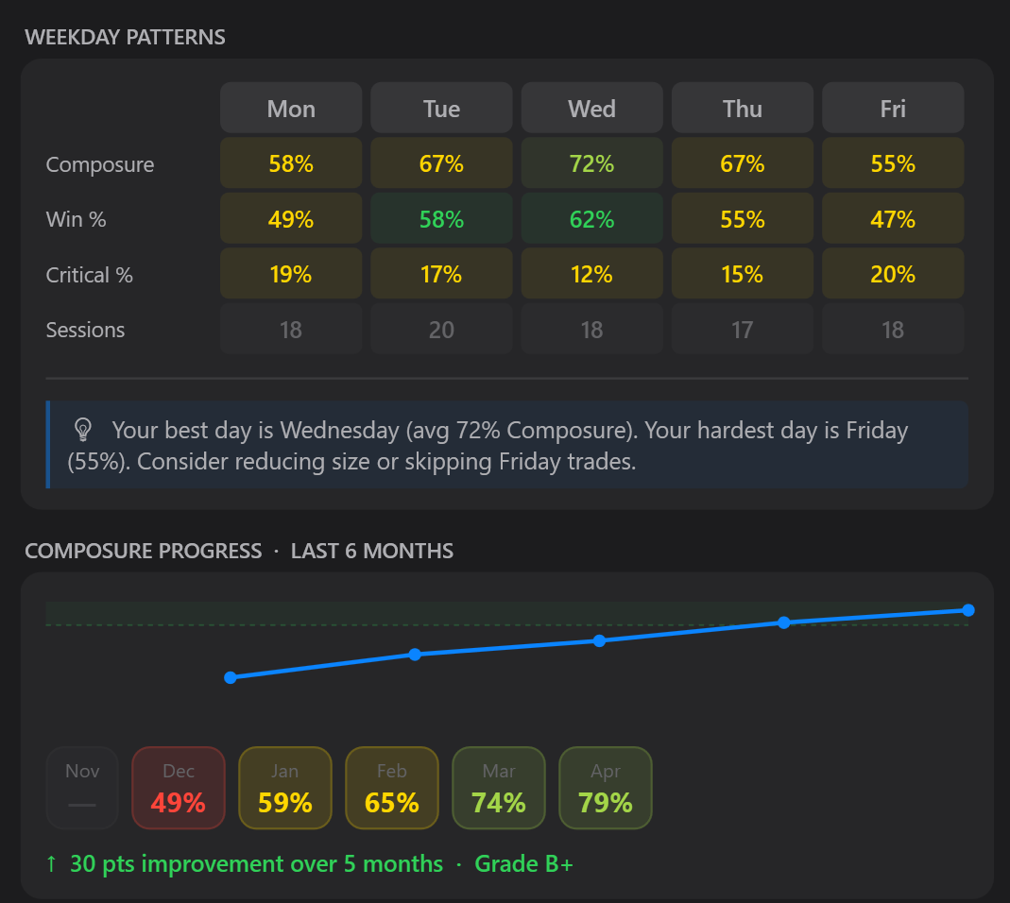Click Thursday's 17 Sessions cell
Screen dimensions: 1010x903
point(742,330)
